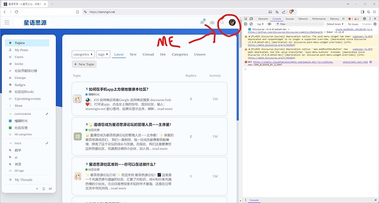This screenshot has height=203, width=379.
Task: Open the tab search chevron in title bar
Action: pos(348,4)
